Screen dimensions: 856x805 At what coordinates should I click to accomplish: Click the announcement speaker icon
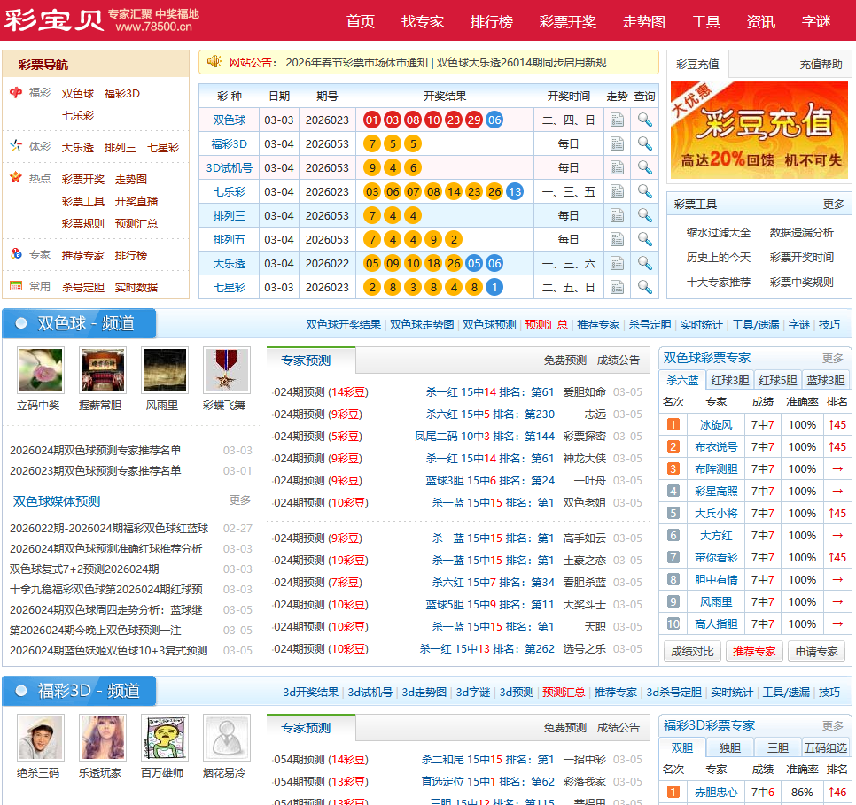[214, 62]
